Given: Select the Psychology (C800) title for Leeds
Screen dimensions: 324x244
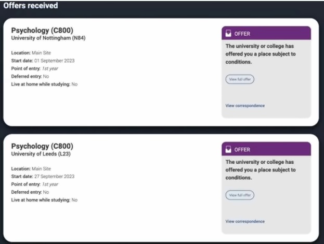Looking at the screenshot, I should (42, 146).
